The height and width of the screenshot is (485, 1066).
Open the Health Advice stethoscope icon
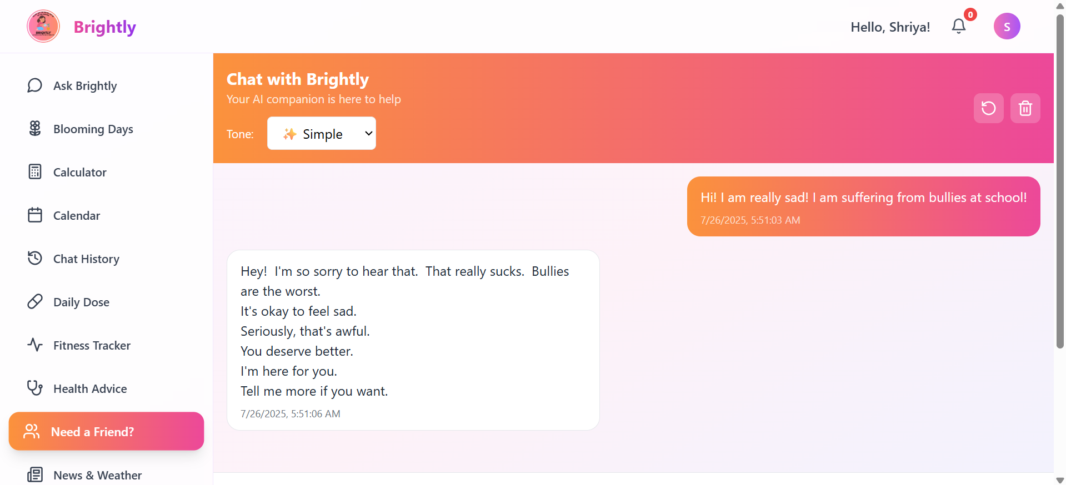click(x=34, y=388)
